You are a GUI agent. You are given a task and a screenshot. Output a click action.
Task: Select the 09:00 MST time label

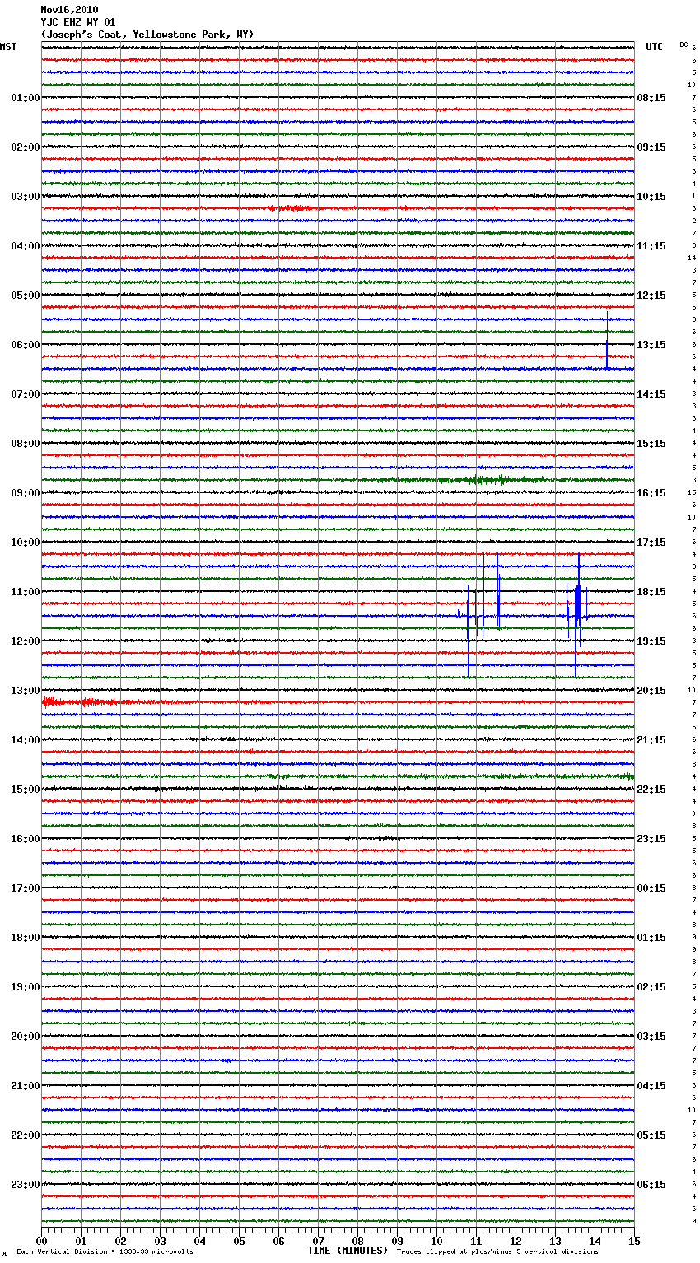(x=25, y=493)
